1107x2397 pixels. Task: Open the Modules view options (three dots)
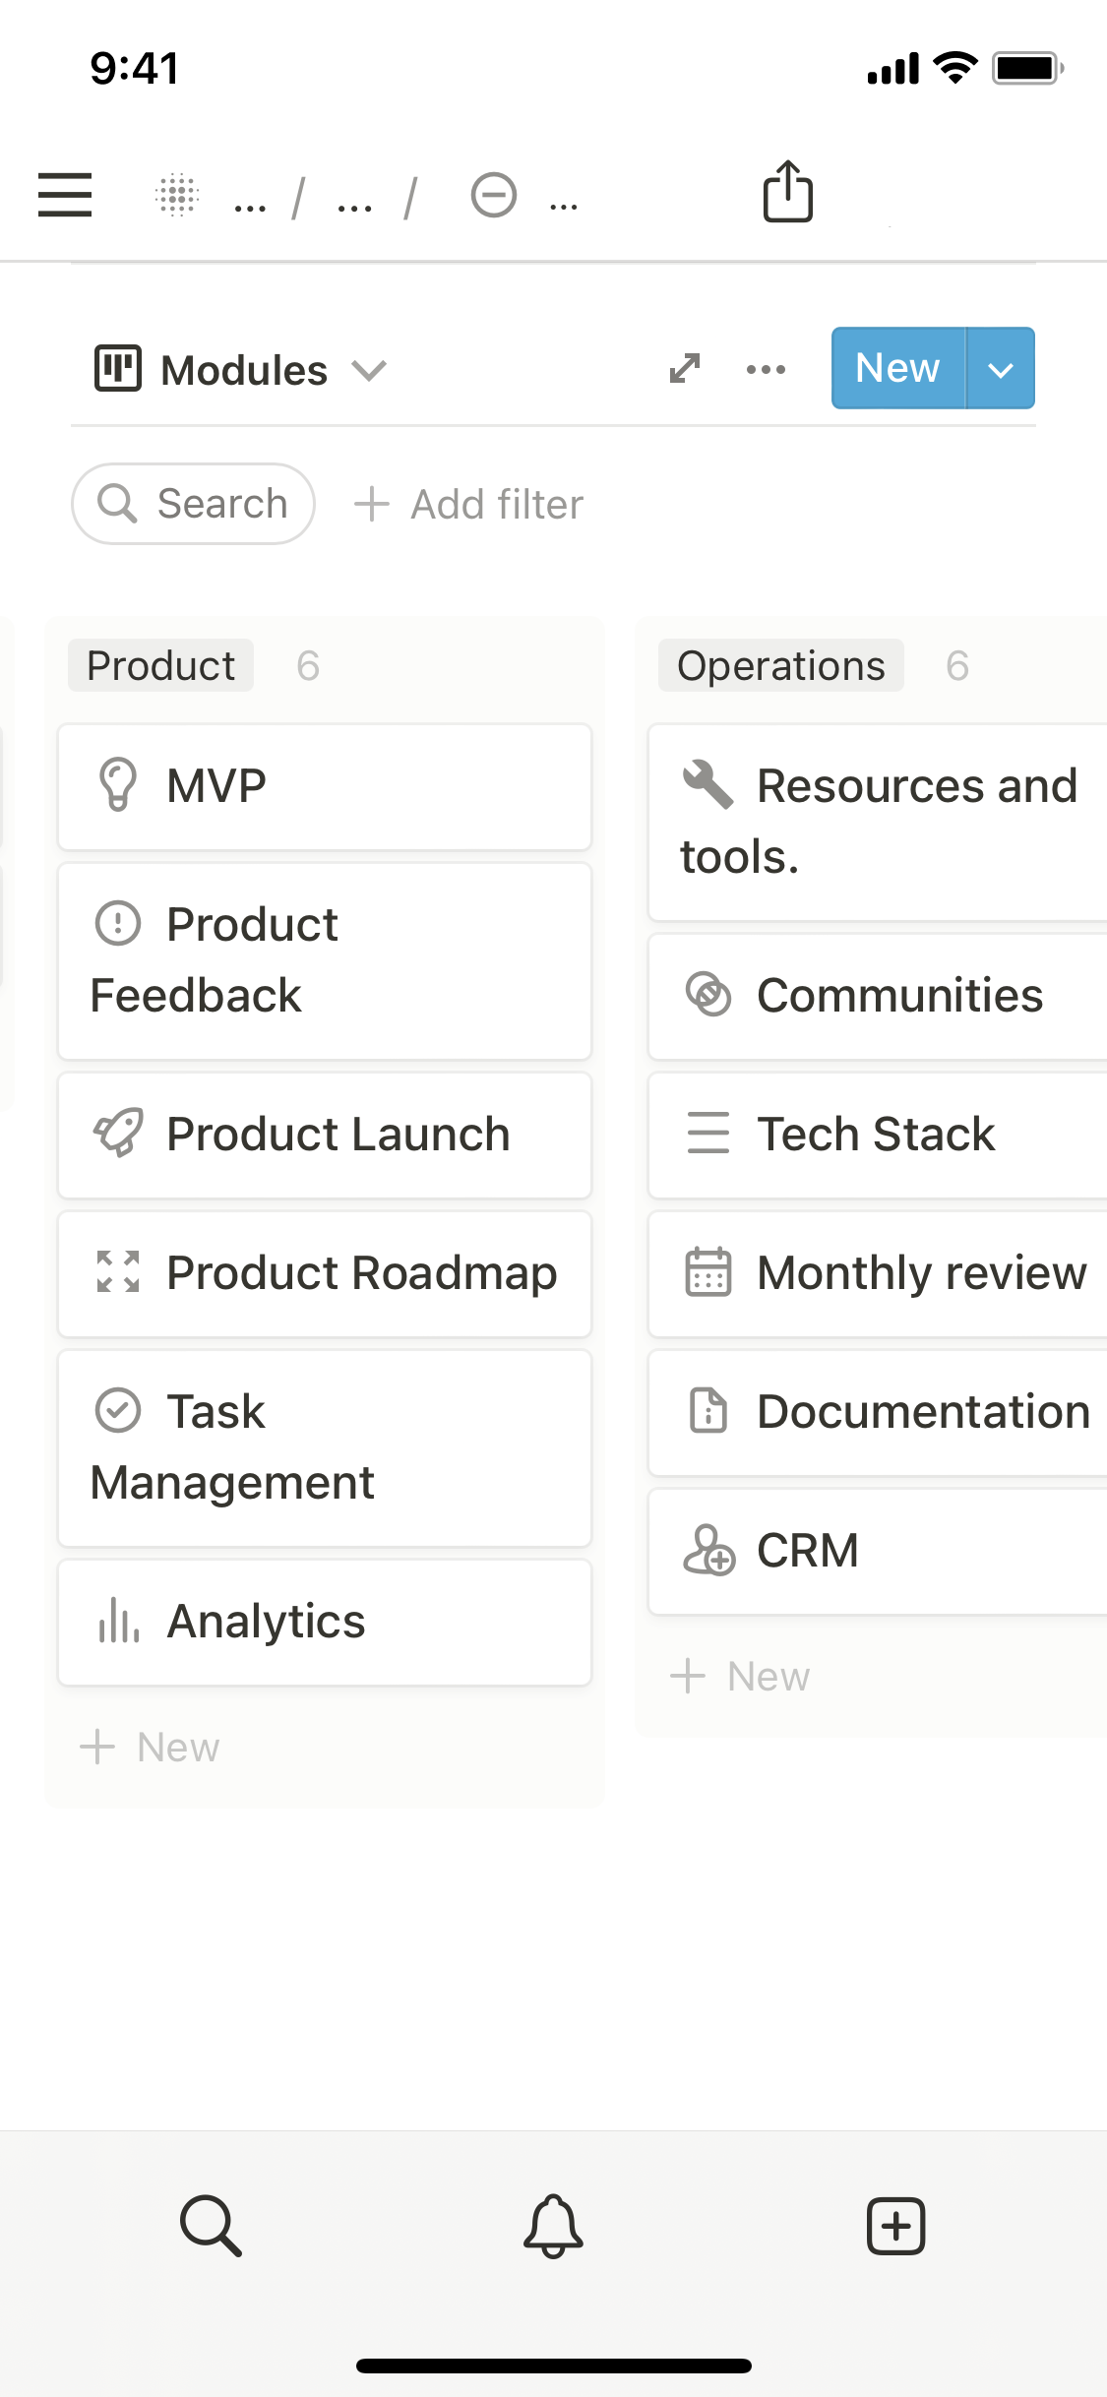coord(766,370)
